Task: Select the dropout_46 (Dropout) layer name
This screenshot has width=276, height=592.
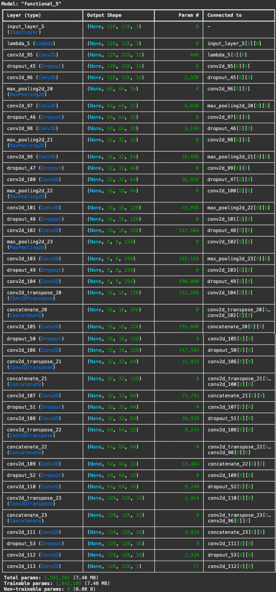Action: [x=35, y=117]
